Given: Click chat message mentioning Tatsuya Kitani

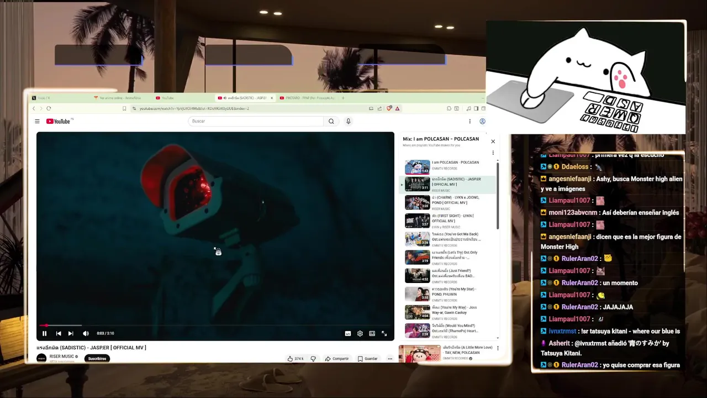Looking at the screenshot, I should [x=611, y=347].
